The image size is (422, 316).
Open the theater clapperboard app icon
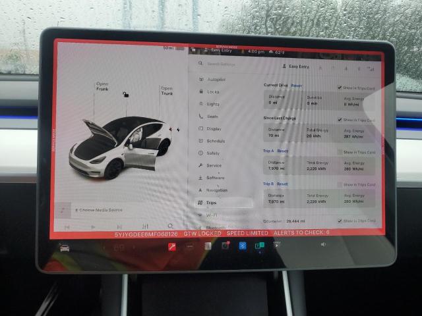pyautogui.click(x=277, y=245)
